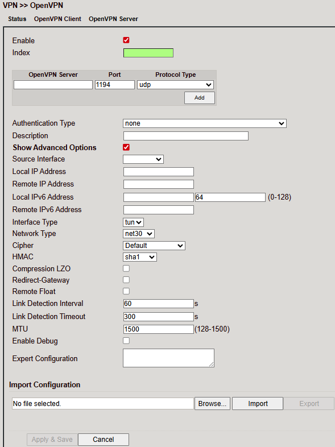Click the Link Detection Timeout field
This screenshot has height=447, width=335.
coord(159,317)
